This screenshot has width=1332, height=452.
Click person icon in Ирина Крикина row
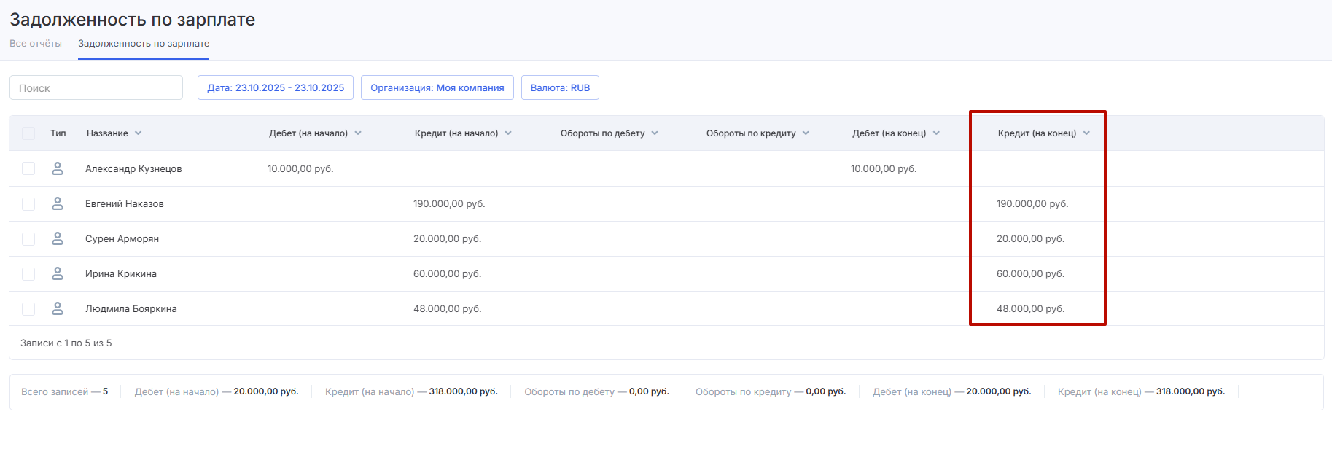click(58, 273)
